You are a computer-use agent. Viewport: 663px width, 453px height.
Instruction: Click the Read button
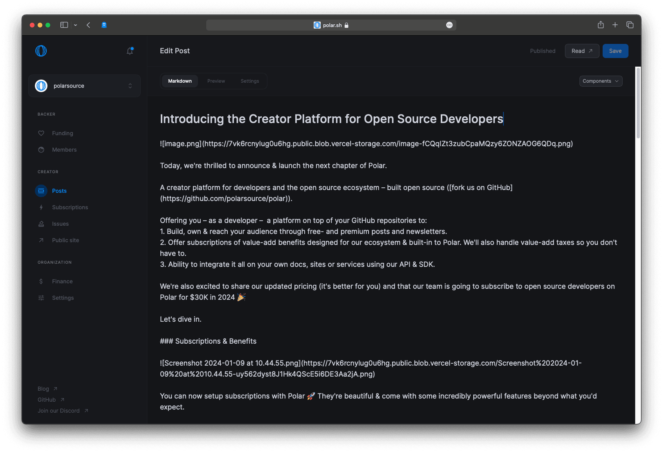[582, 51]
